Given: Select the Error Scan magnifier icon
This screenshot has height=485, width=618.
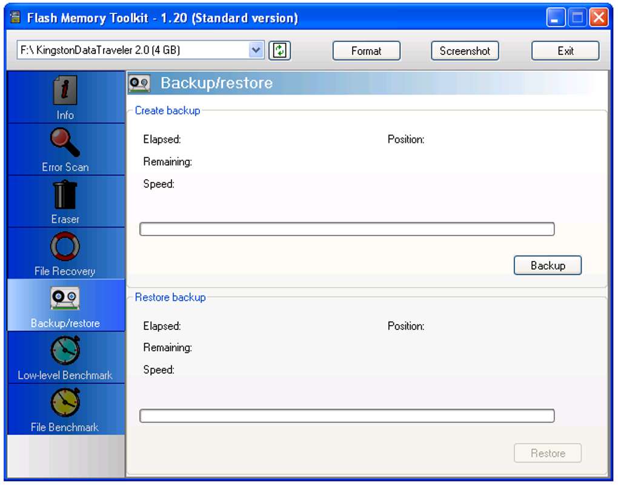Looking at the screenshot, I should (x=65, y=142).
